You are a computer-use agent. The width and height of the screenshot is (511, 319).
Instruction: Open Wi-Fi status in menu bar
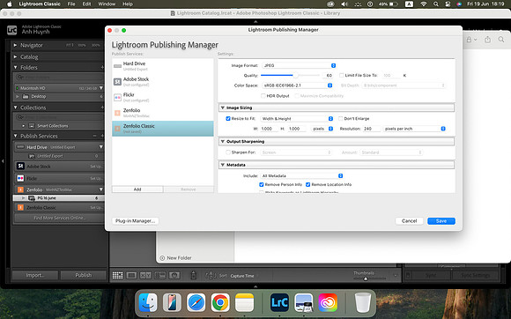tap(423, 4)
